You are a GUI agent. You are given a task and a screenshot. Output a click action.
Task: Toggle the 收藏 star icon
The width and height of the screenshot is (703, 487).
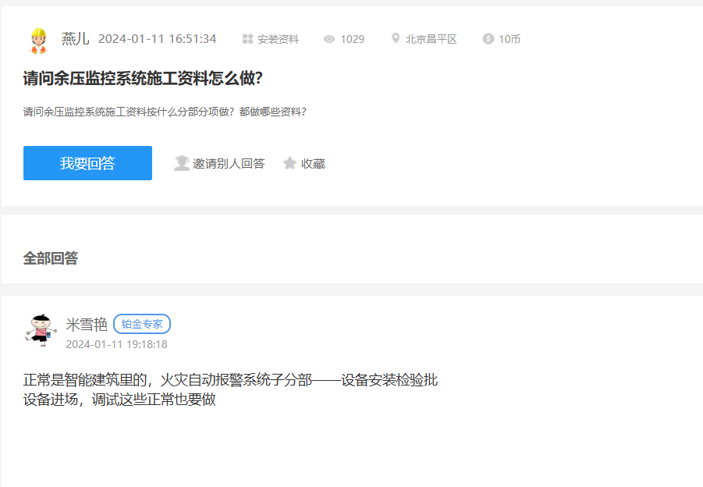[x=290, y=163]
